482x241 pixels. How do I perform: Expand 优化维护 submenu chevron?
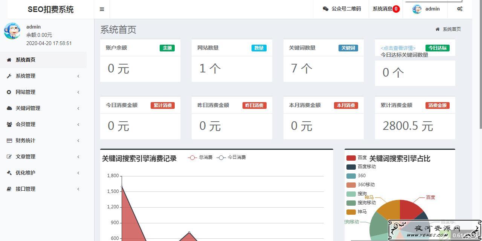tap(78, 173)
